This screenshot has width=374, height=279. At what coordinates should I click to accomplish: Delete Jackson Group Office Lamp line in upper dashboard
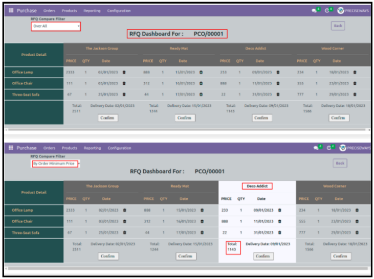[x=124, y=72]
